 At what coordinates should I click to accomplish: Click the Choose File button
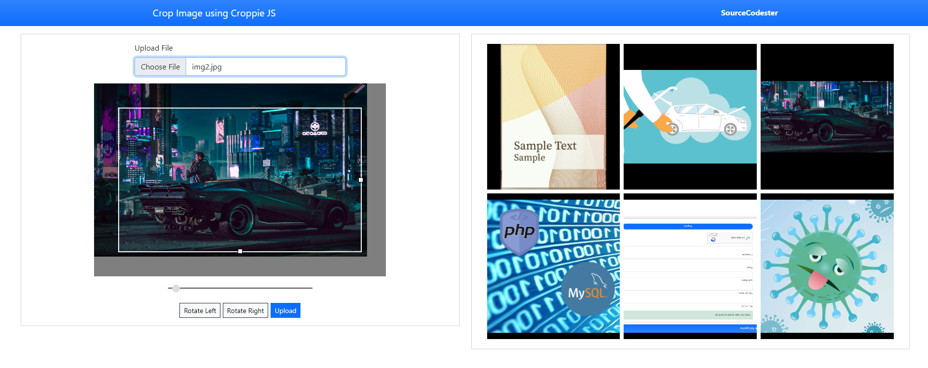point(160,67)
